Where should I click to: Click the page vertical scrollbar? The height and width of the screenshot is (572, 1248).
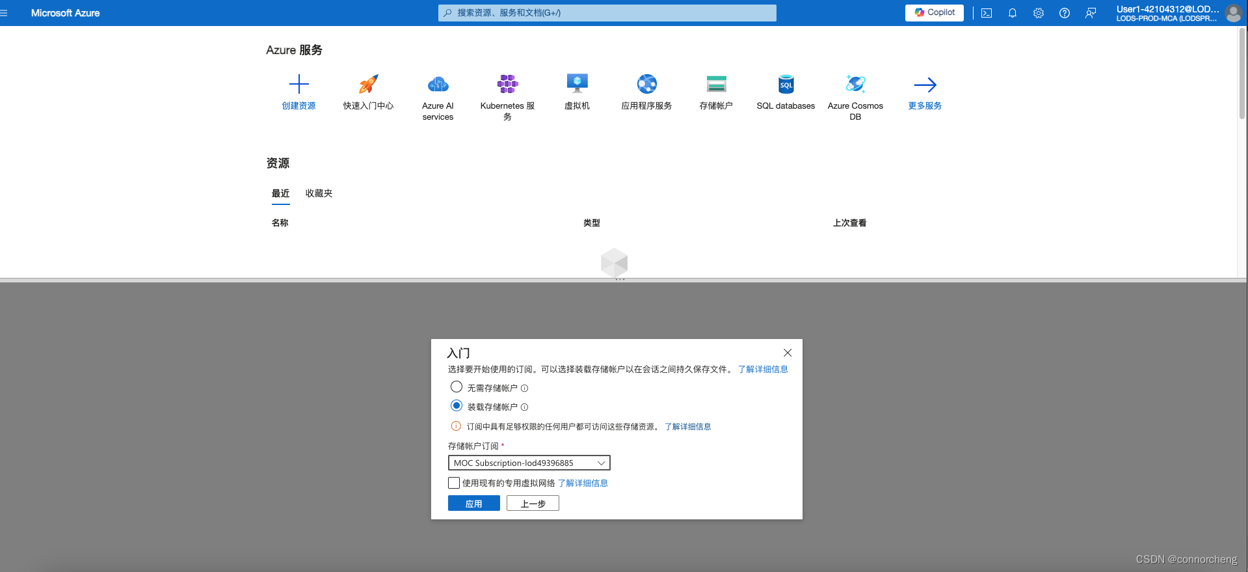tap(1241, 73)
